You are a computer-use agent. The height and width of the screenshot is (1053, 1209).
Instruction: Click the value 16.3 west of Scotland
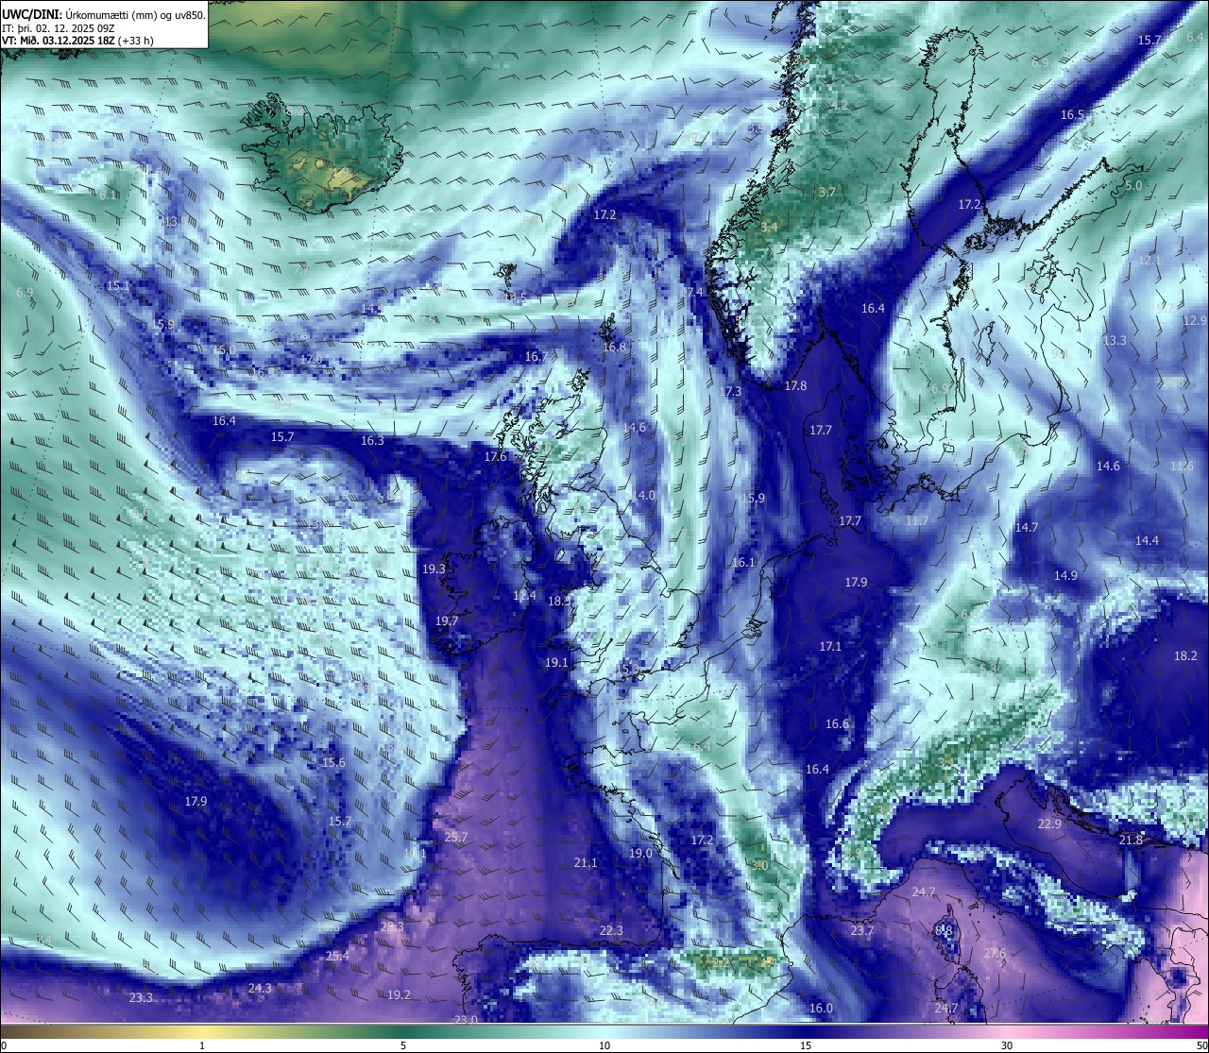click(372, 440)
